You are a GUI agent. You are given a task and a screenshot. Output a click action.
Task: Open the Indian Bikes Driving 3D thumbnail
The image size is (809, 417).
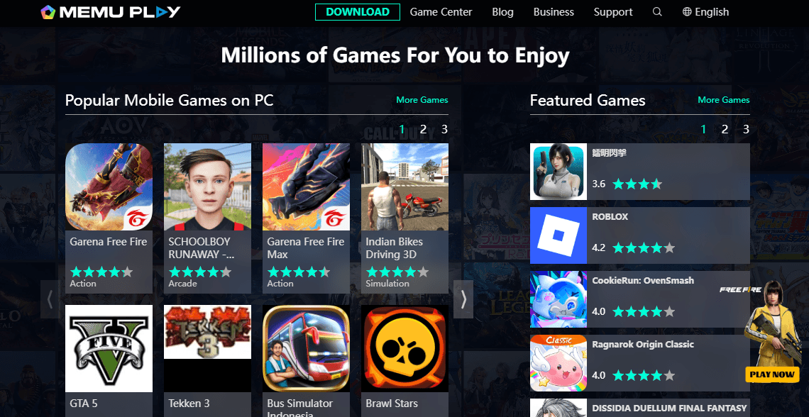404,187
